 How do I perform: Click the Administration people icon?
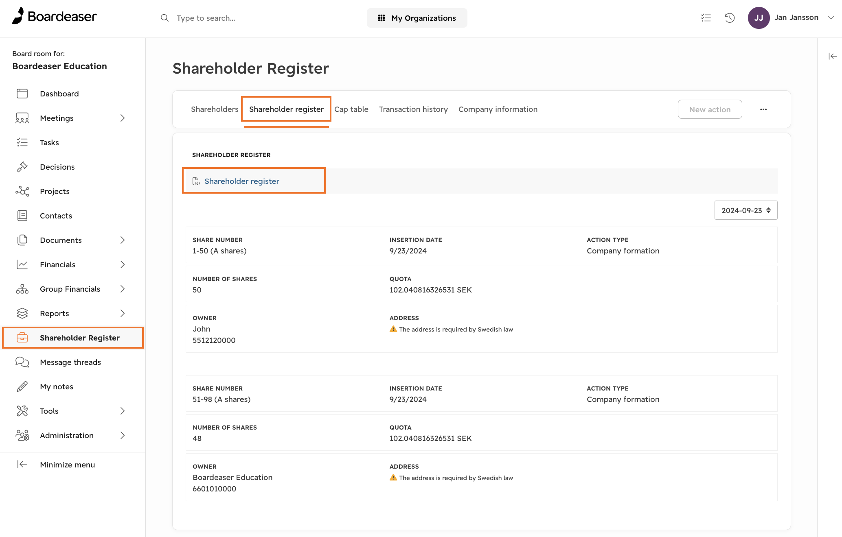pos(22,435)
